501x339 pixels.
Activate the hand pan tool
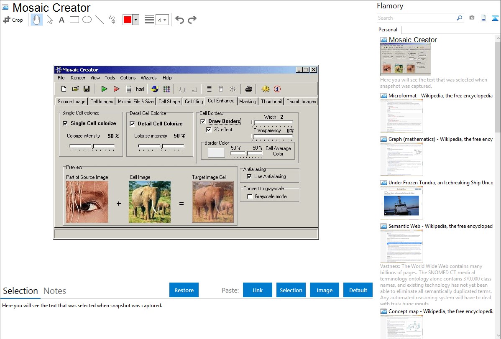[x=36, y=20]
